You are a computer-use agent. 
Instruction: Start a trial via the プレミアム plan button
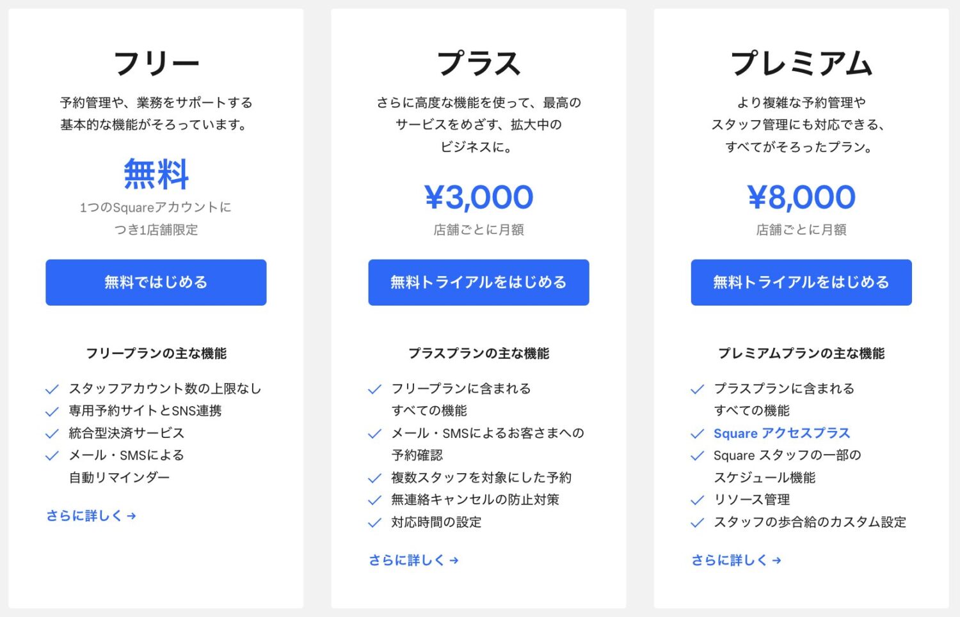point(801,282)
